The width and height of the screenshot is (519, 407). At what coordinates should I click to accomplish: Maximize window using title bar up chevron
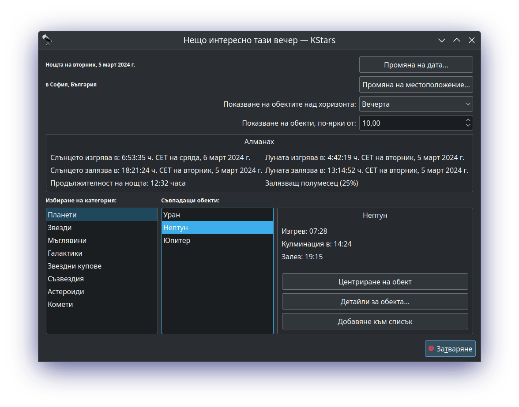click(457, 40)
